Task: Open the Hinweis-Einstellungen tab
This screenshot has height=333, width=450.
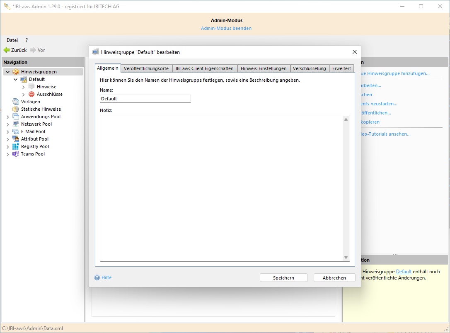Action: pyautogui.click(x=264, y=68)
